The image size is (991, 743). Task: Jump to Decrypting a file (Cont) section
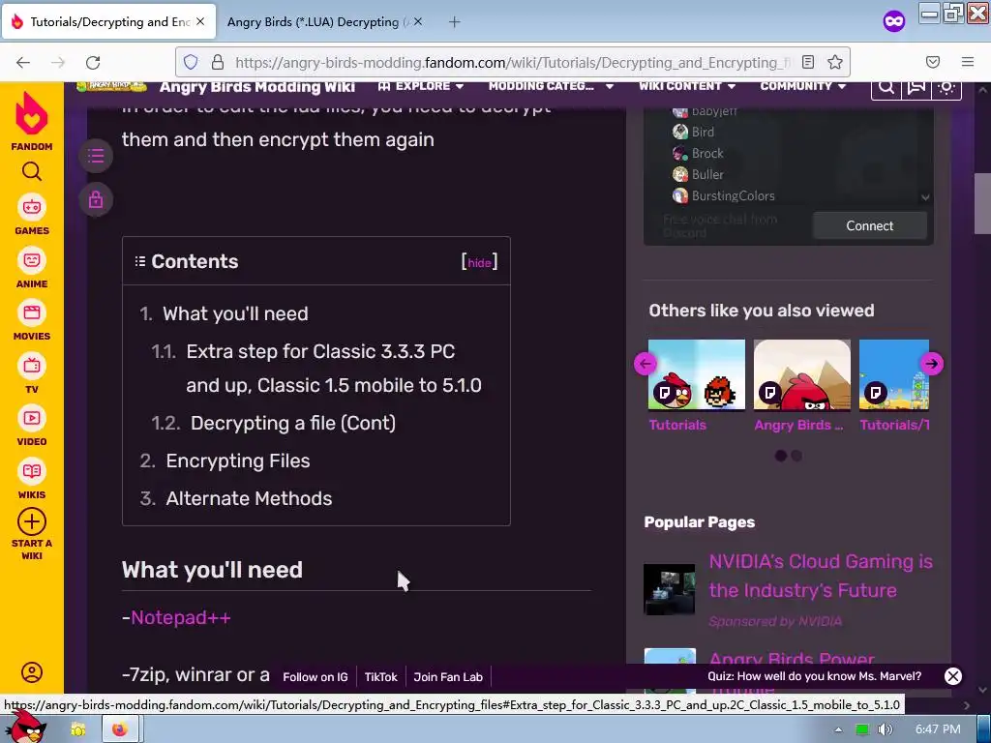pyautogui.click(x=292, y=423)
